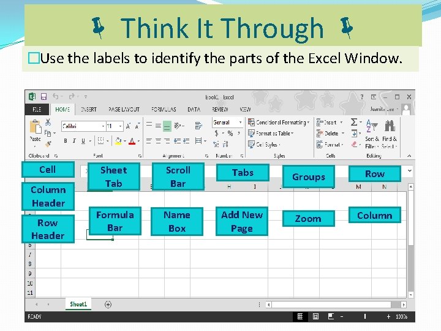Select Align Left icon

[x=149, y=141]
